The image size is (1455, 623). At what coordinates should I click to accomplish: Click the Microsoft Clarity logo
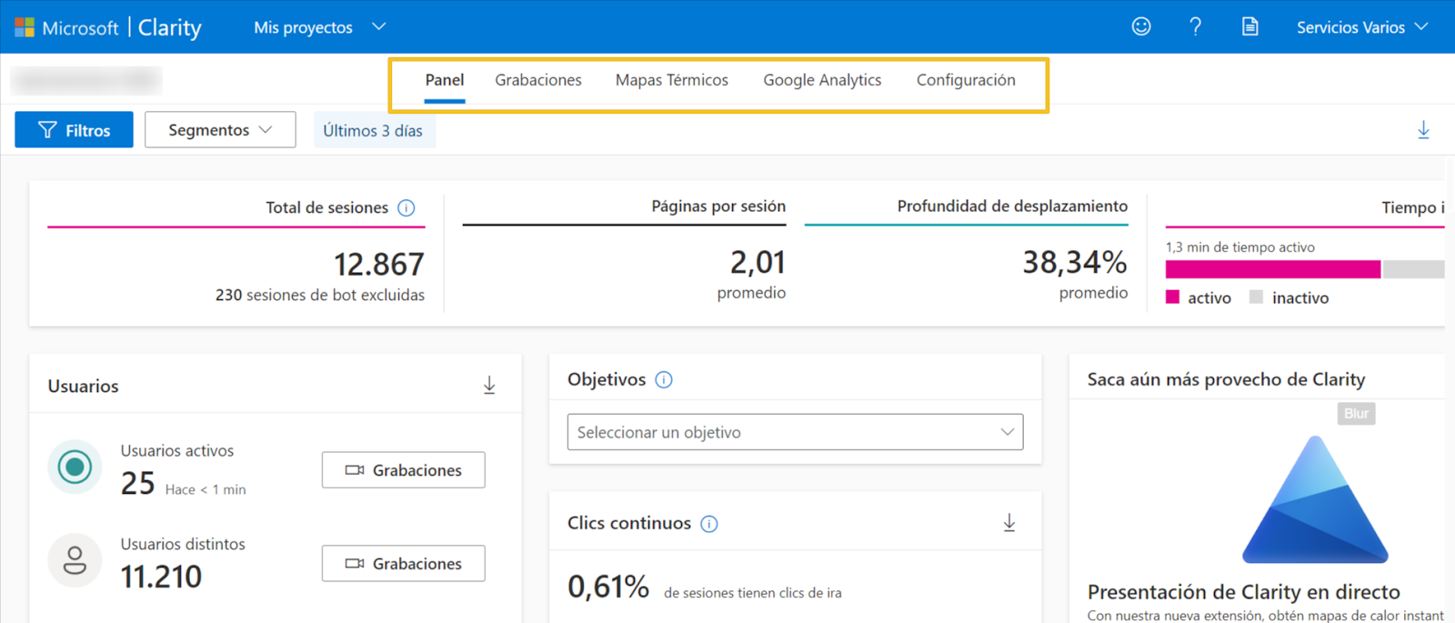(x=107, y=27)
